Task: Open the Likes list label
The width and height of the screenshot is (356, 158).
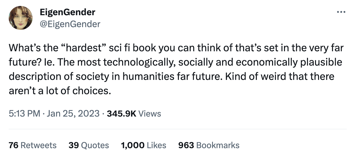Action: click(157, 145)
